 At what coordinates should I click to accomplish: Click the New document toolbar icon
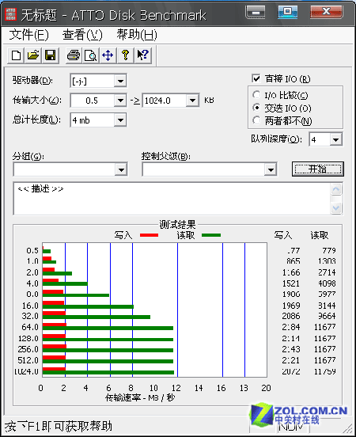point(16,55)
